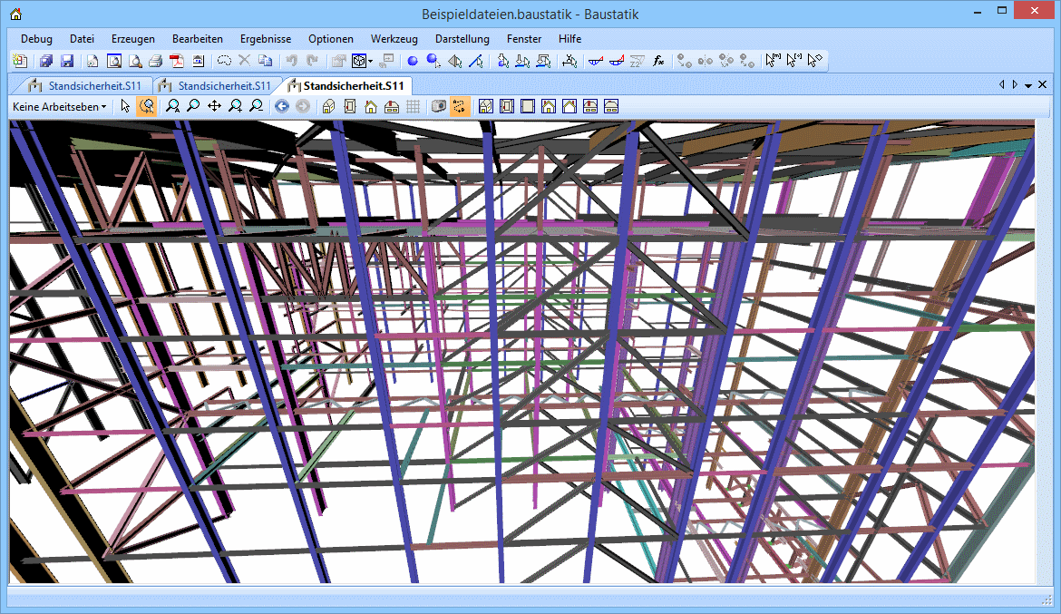The image size is (1061, 614).
Task: Export to PDF using the toolbar icon
Action: tap(176, 62)
